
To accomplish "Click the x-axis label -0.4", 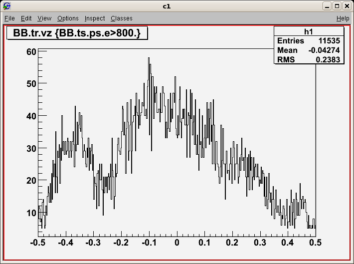I will click(x=66, y=243).
